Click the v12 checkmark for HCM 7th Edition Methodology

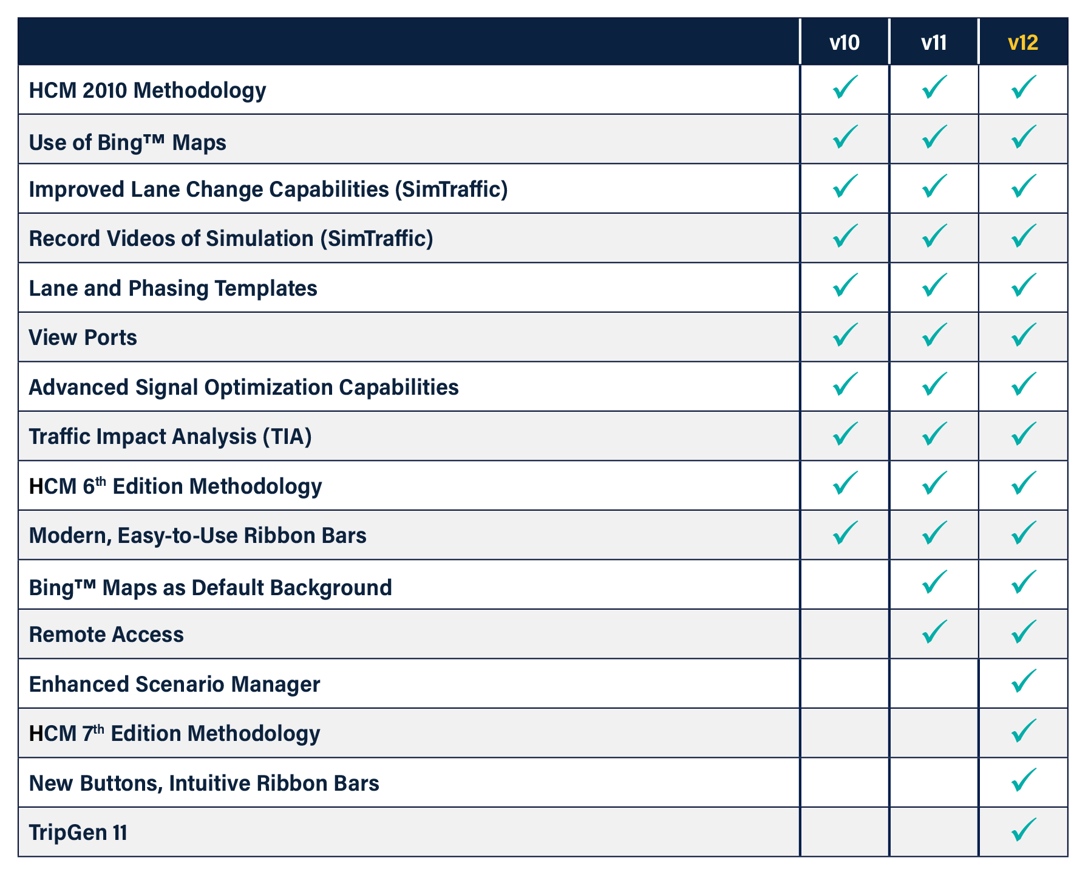click(1023, 732)
